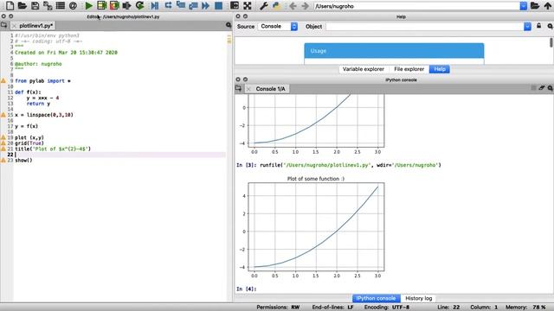
Task: Stop debugging with the blue square icon
Action: [219, 6]
